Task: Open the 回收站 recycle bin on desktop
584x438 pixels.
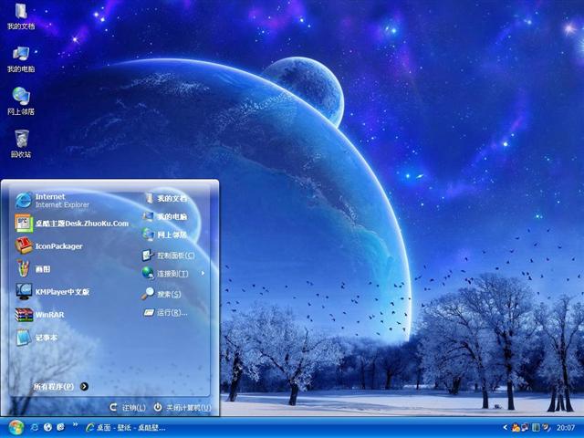Action: pos(21,144)
